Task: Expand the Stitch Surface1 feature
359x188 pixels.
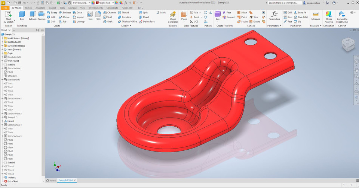Action: pos(2,68)
